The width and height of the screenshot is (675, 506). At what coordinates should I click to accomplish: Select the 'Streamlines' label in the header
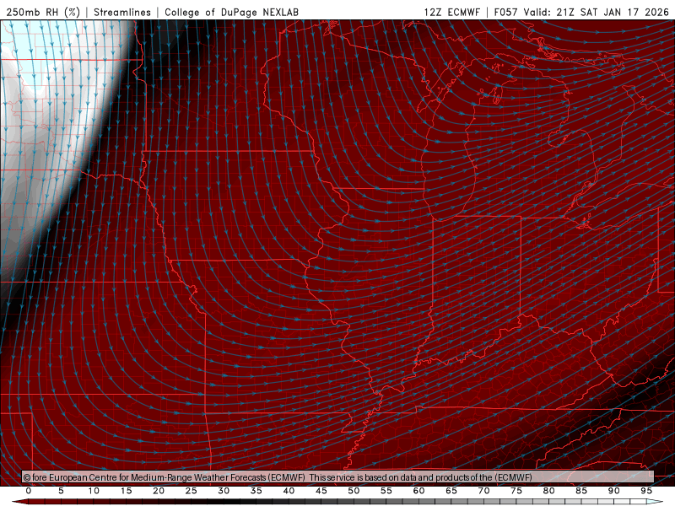point(122,12)
